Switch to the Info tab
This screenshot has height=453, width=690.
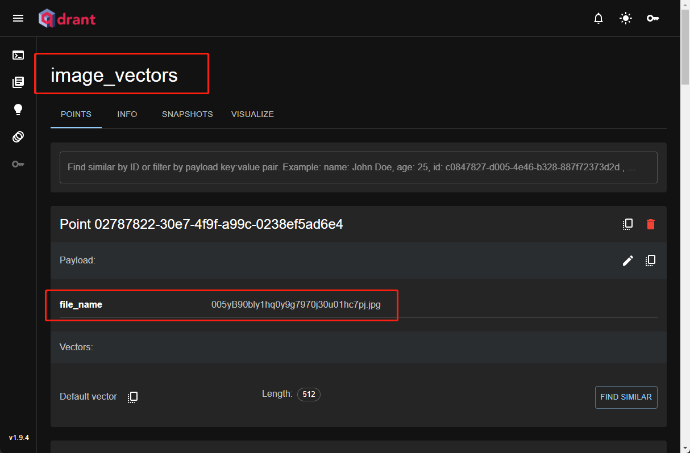(127, 114)
